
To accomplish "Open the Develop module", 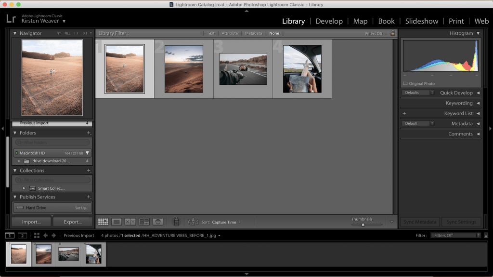I will (329, 21).
